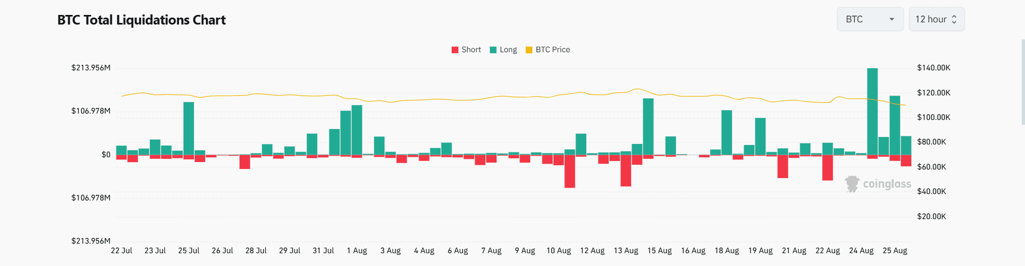
Task: Click the coinglass watermark text
Action: [x=887, y=184]
